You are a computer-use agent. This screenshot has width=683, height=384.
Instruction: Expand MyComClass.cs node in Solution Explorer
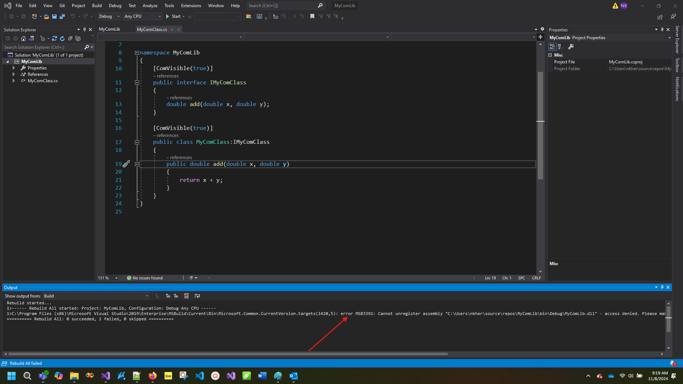click(x=14, y=81)
